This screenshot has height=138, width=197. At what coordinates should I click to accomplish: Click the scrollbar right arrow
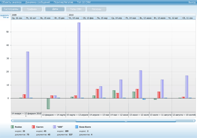point(194,121)
